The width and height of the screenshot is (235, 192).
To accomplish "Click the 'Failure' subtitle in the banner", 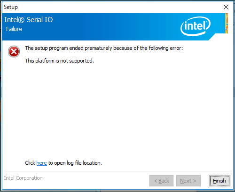I will pos(14,29).
